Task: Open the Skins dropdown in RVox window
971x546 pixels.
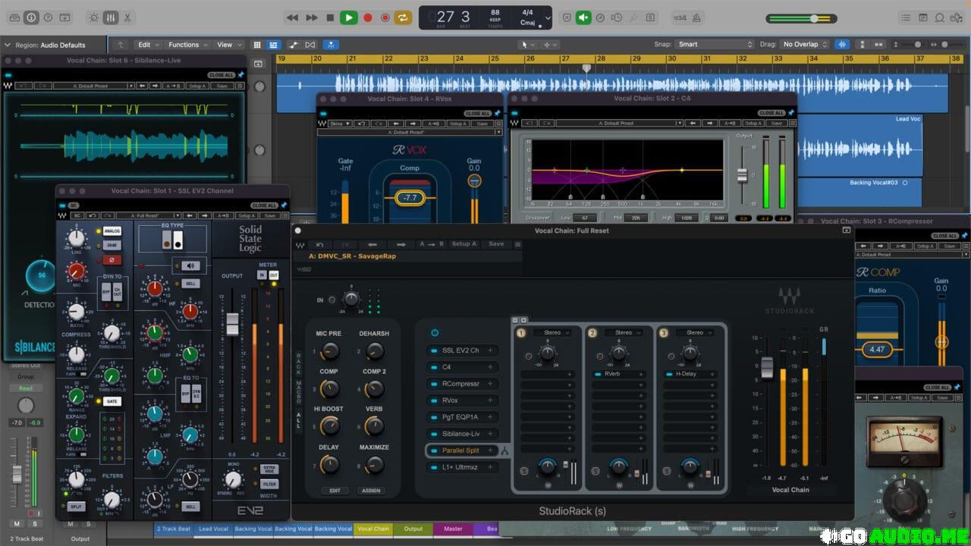Action: click(340, 123)
